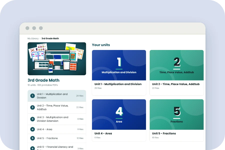Select Unit 6 - Financial Literacy row
Image resolution: width=225 pixels, height=150 pixels.
[x=57, y=146]
